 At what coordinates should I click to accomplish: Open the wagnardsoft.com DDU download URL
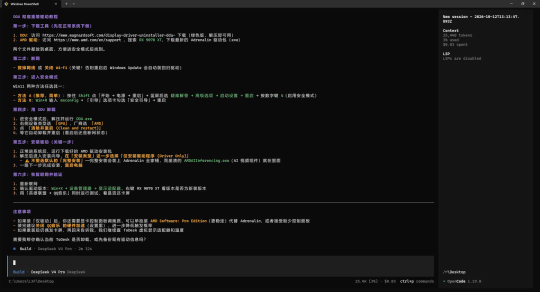click(x=109, y=35)
